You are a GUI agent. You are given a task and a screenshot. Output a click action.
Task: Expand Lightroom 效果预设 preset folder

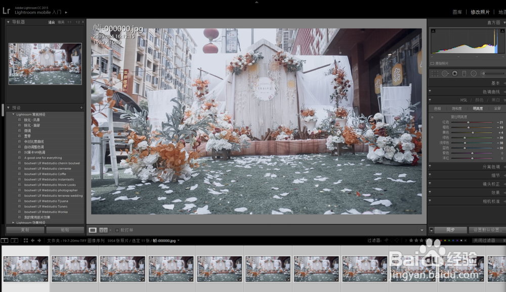(13, 223)
